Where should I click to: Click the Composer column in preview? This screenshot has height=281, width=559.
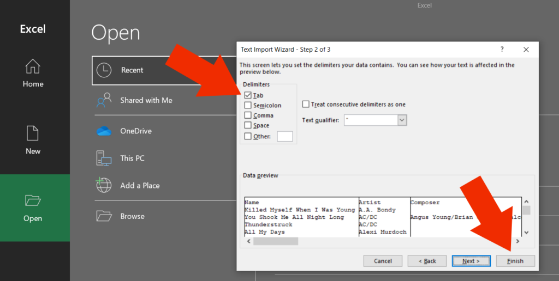tap(425, 203)
